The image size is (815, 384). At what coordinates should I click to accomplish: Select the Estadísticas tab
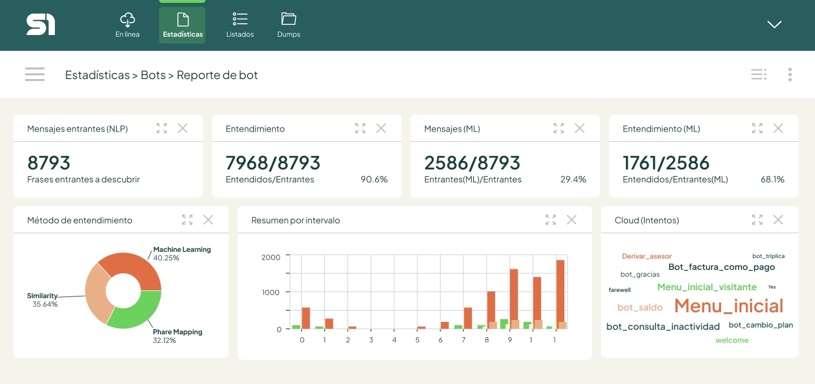point(182,25)
